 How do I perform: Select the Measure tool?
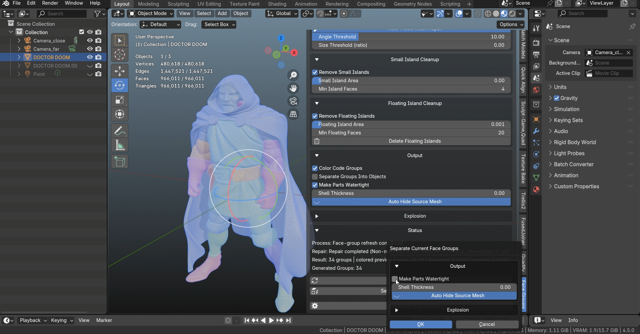[x=120, y=145]
